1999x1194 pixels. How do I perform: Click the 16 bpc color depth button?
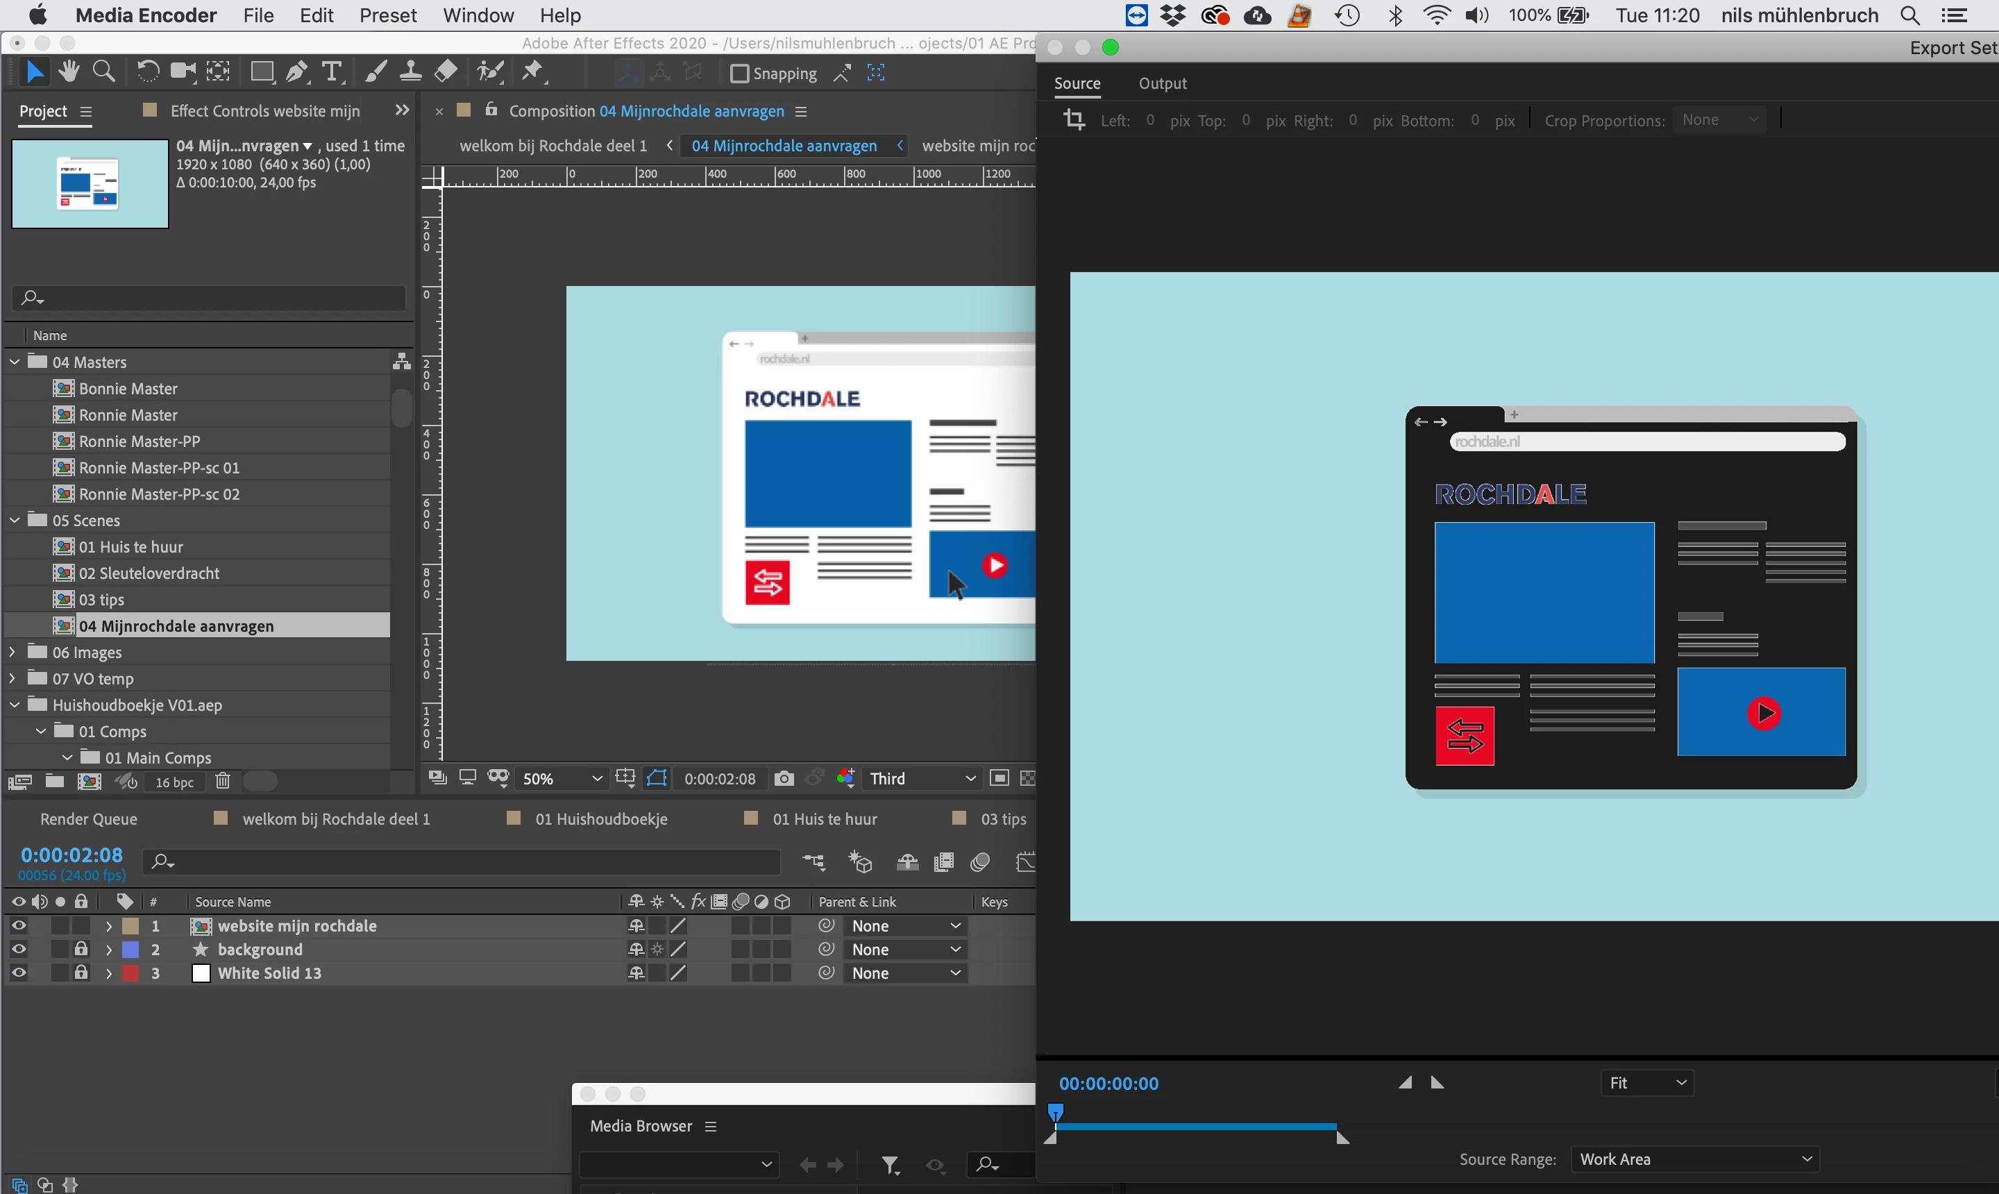(174, 782)
